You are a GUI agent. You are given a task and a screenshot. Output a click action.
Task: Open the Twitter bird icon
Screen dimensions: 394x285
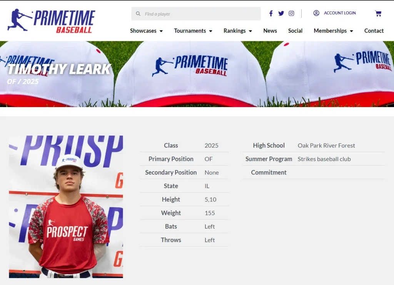coord(281,13)
